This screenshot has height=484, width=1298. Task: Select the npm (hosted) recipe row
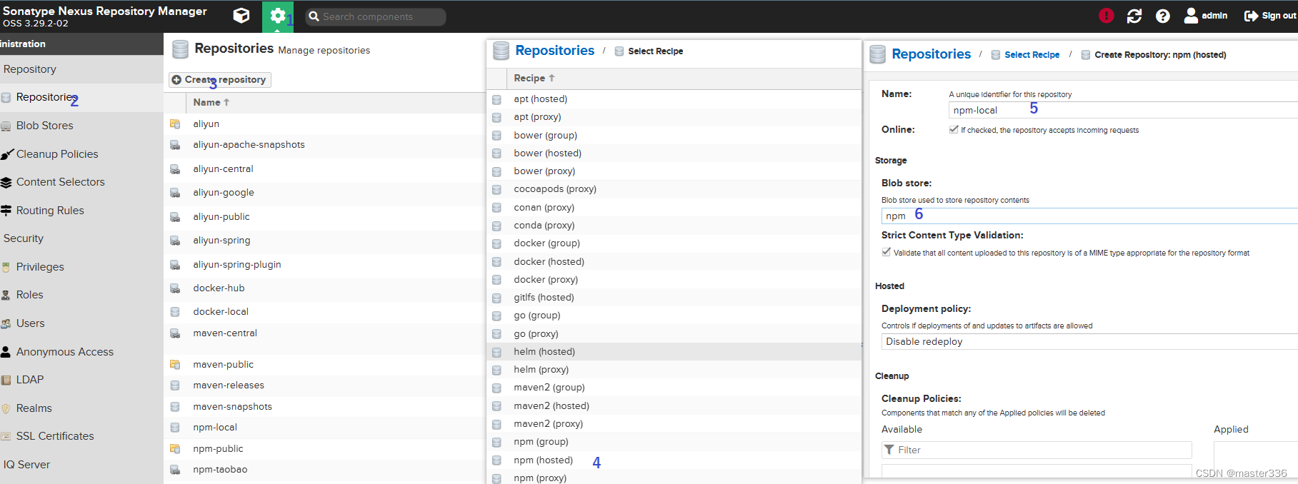tap(674, 460)
